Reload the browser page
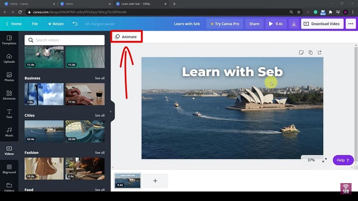 click(x=20, y=12)
